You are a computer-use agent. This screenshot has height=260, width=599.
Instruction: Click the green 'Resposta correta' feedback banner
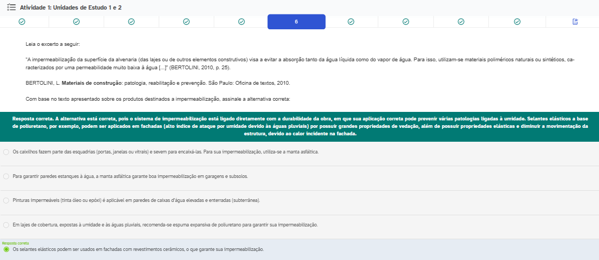point(299,126)
